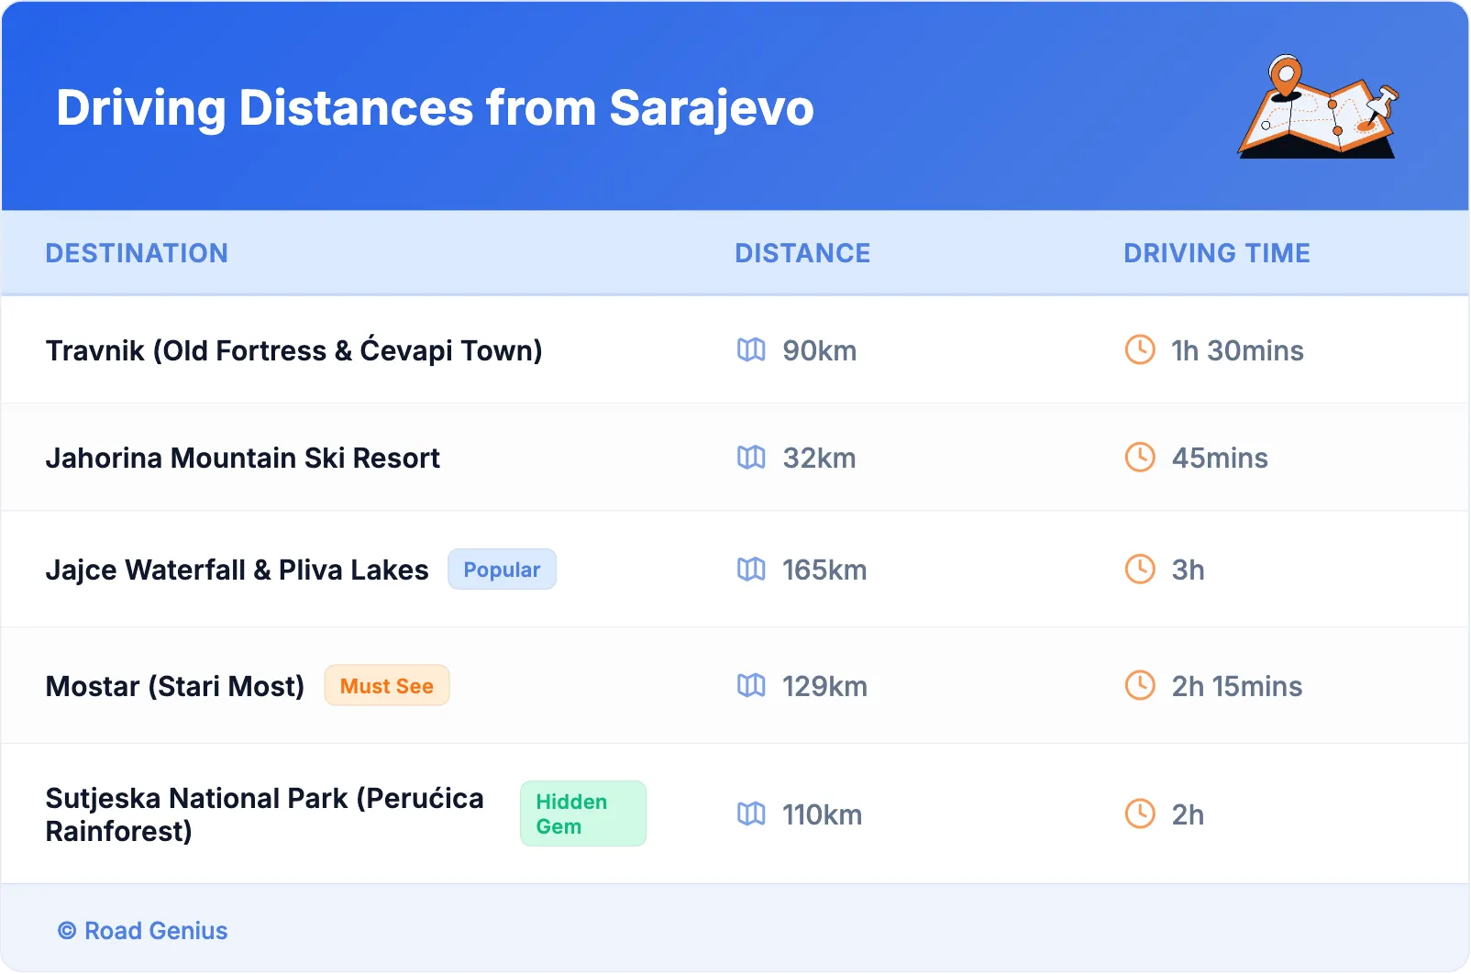Viewport: 1471px width, 974px height.
Task: Click the clock icon beside 3h
Action: pos(1140,570)
